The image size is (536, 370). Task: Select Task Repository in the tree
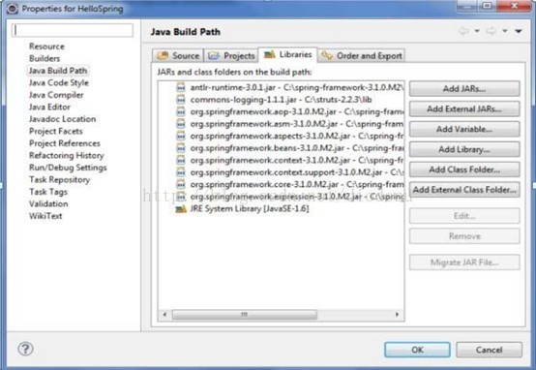pyautogui.click(x=59, y=180)
